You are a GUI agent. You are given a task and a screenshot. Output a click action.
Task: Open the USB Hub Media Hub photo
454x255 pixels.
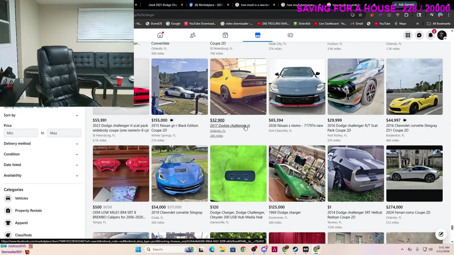(238, 174)
